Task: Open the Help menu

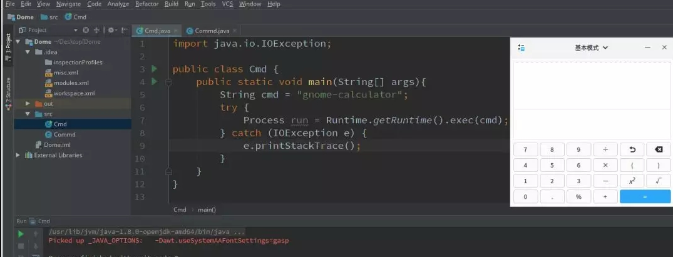Action: [x=274, y=4]
